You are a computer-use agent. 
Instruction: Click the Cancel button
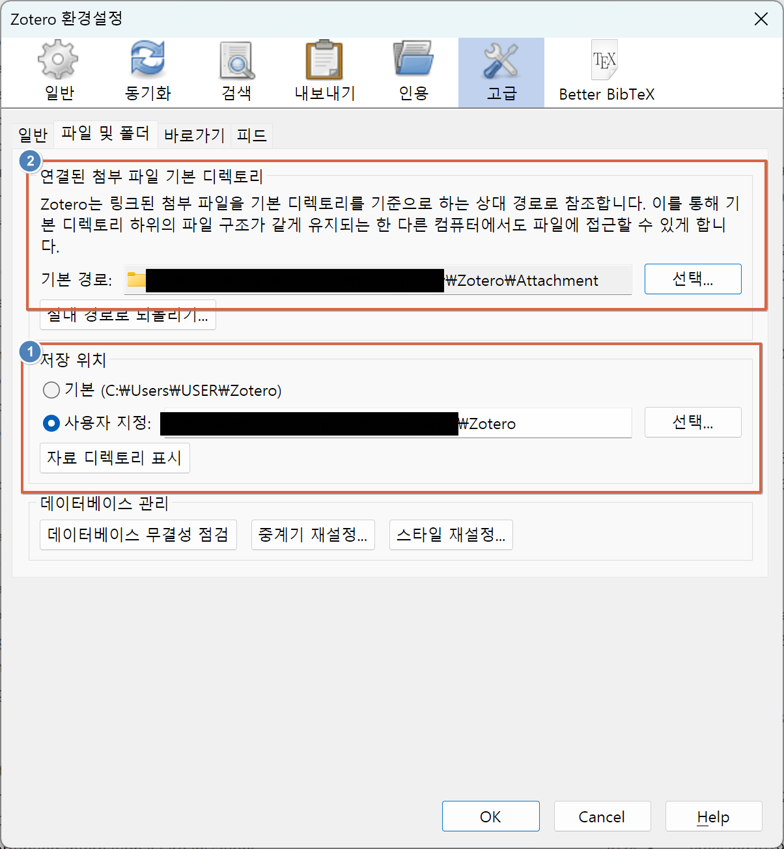point(602,816)
